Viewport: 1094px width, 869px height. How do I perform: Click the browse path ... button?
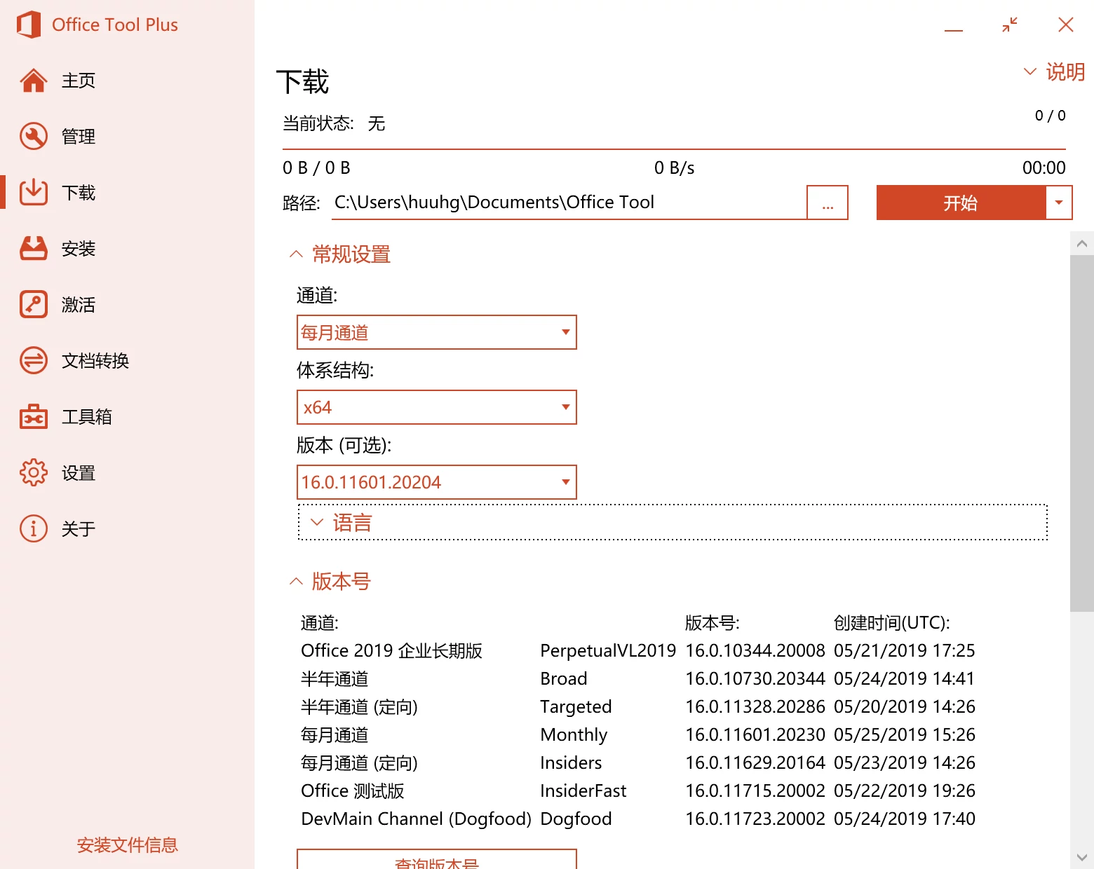(x=828, y=203)
